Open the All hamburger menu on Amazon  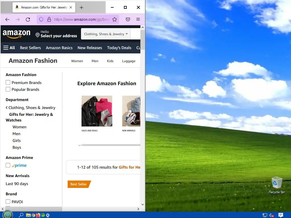click(9, 48)
